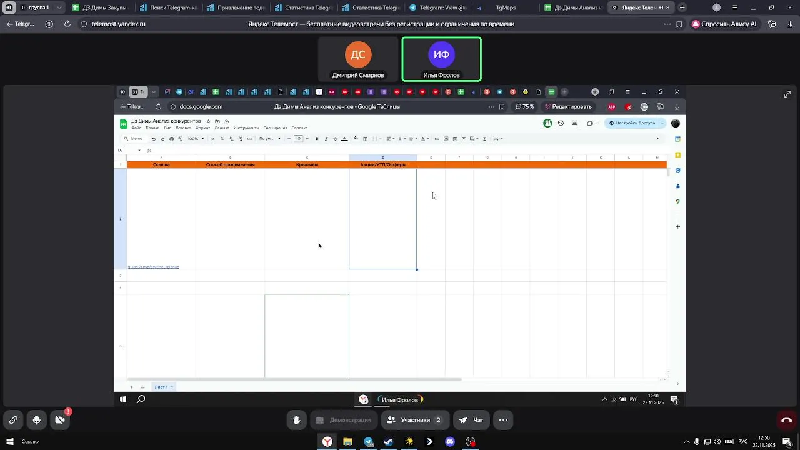
Task: Open the Чат chat panel
Action: pyautogui.click(x=471, y=420)
